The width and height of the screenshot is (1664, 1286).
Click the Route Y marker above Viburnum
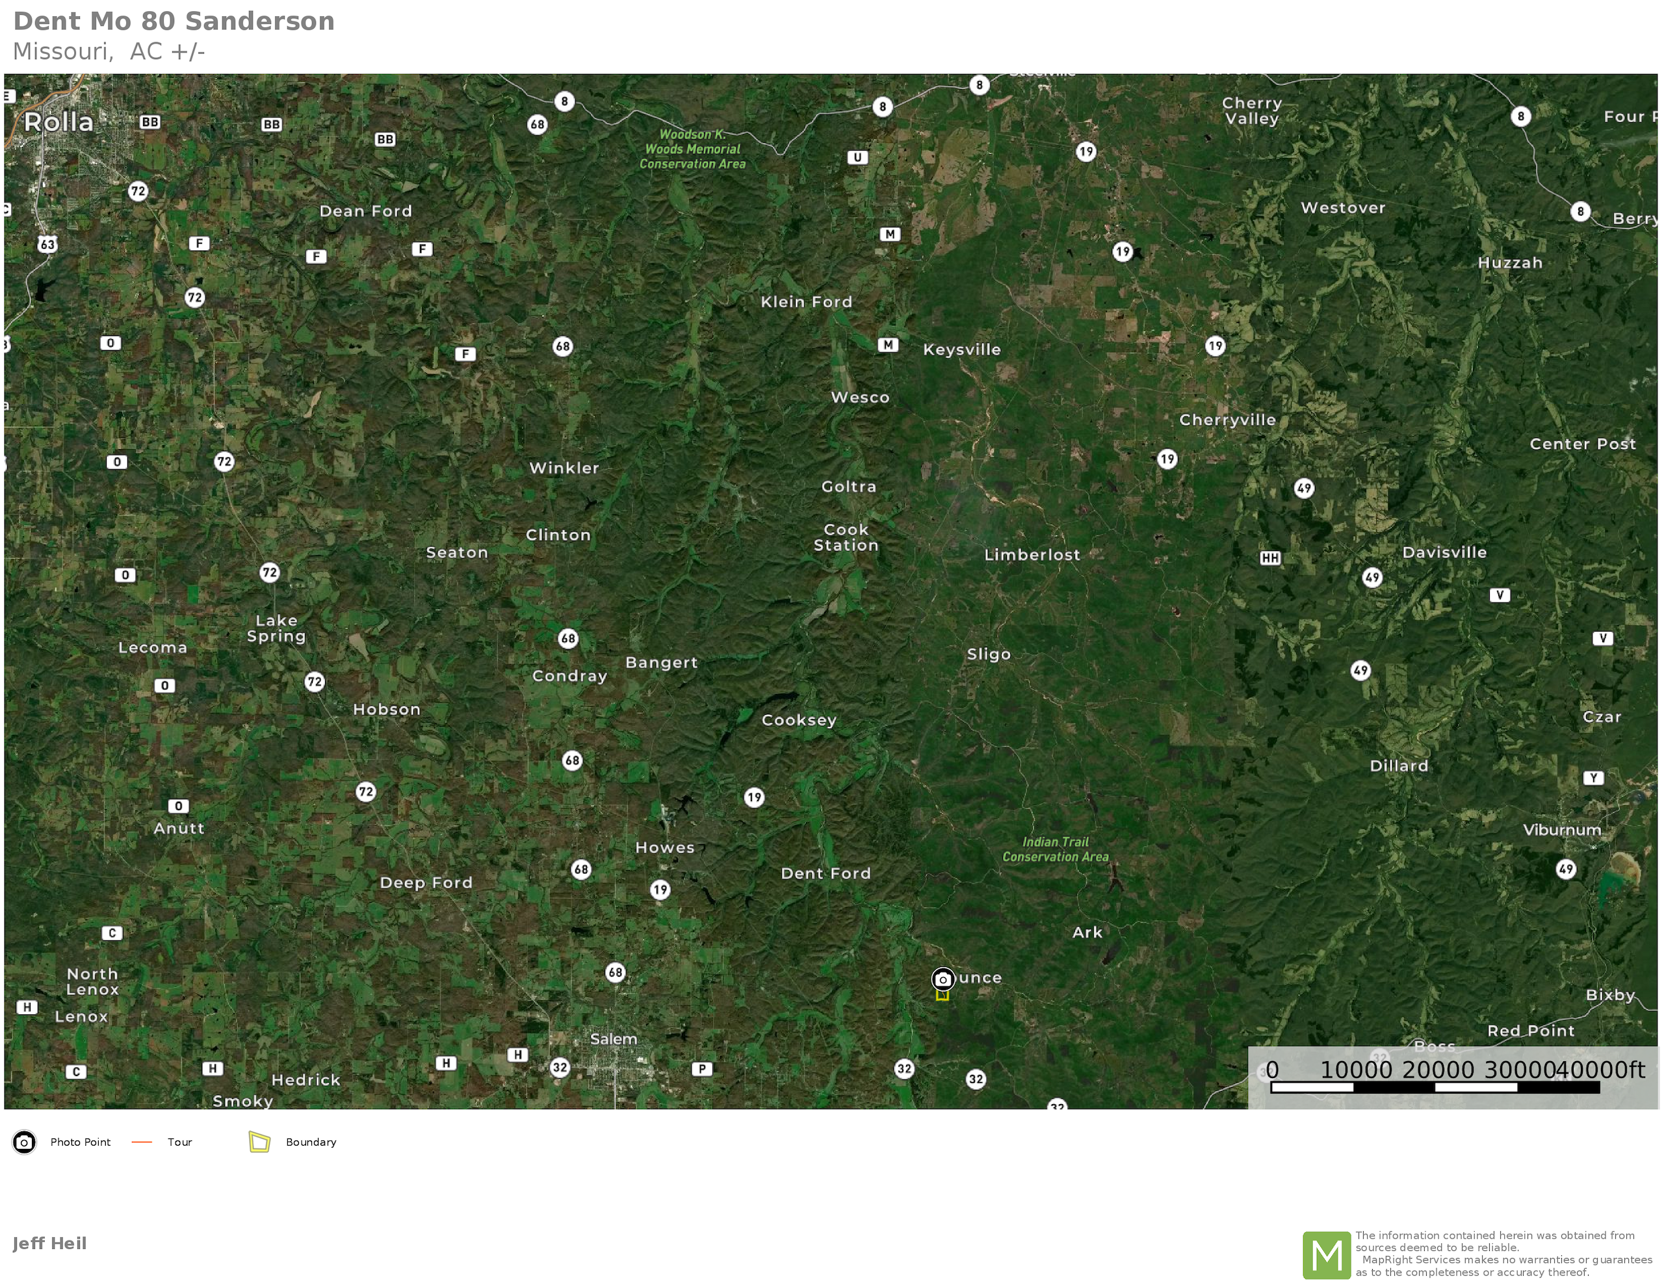pyautogui.click(x=1593, y=778)
